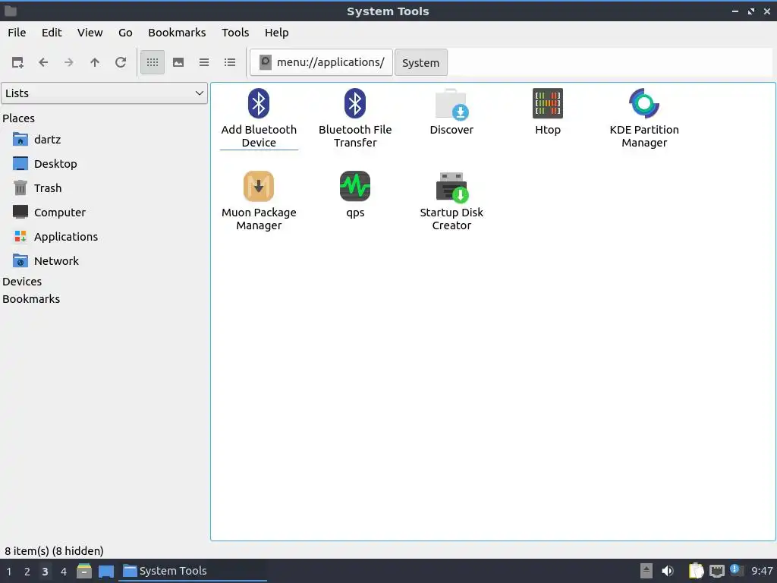Switch to icon view mode
Image resolution: width=777 pixels, height=583 pixels.
(153, 62)
